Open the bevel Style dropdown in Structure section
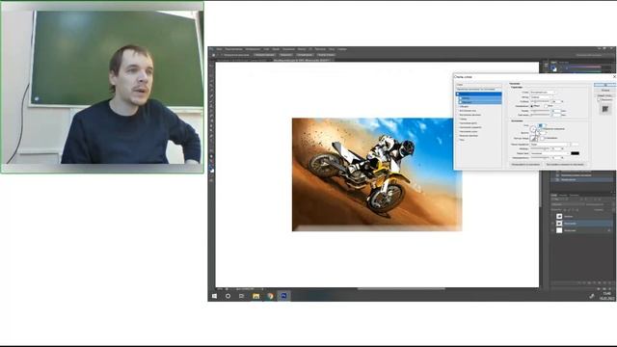Viewport: 617px width, 347px height. [x=543, y=93]
